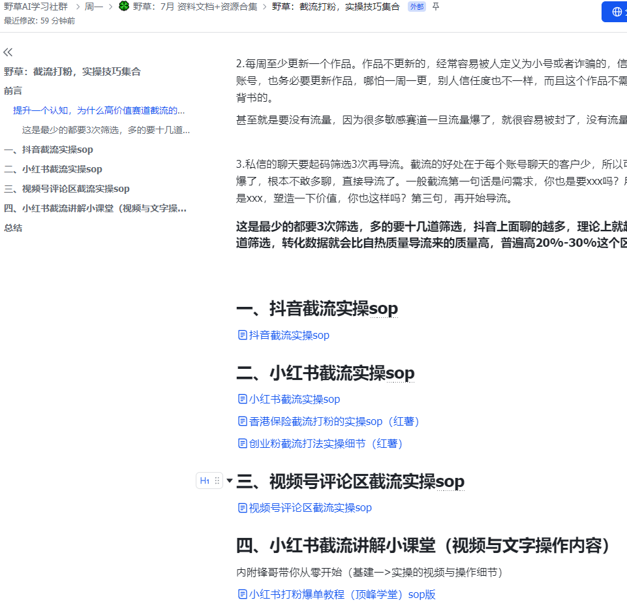This screenshot has width=627, height=615.
Task: Go to outline item 四、小红书截流讲解小课堂
Action: point(95,208)
